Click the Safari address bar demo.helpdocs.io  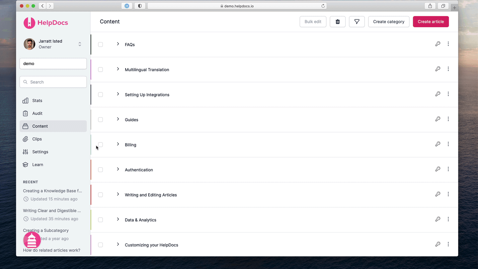[237, 6]
